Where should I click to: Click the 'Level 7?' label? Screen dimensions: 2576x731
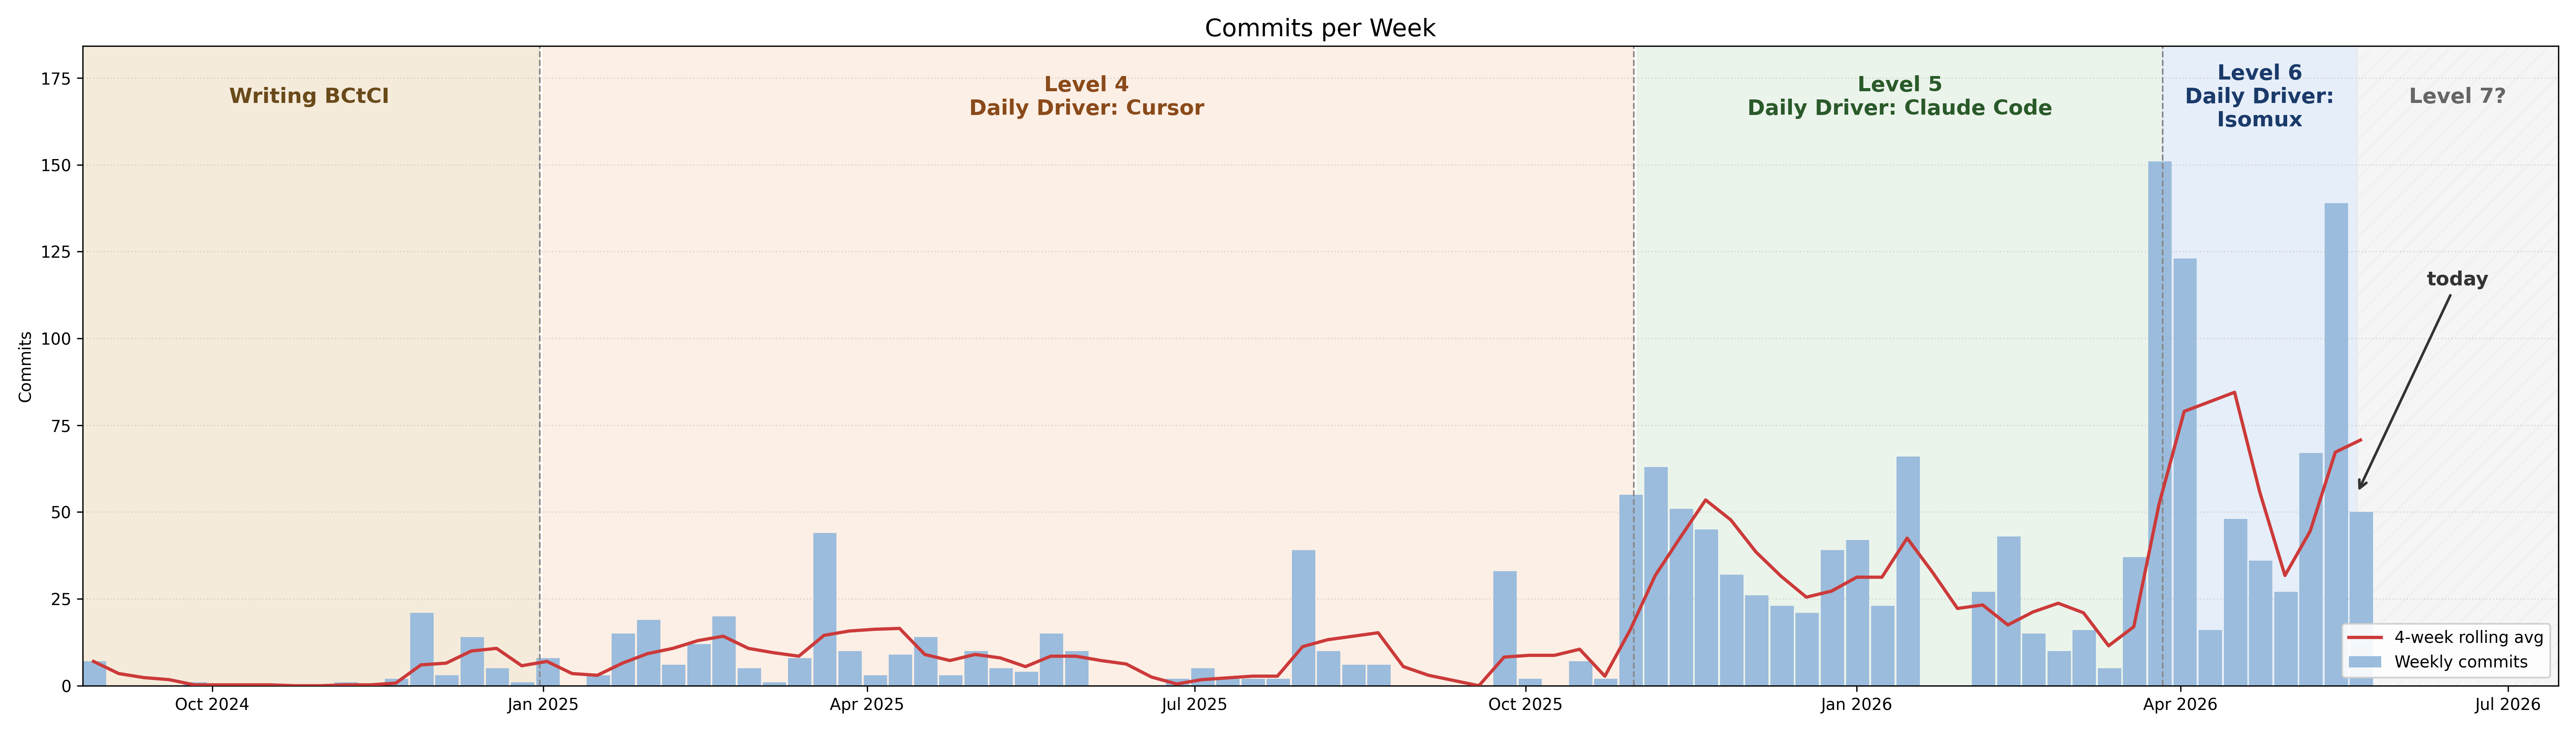click(2457, 96)
